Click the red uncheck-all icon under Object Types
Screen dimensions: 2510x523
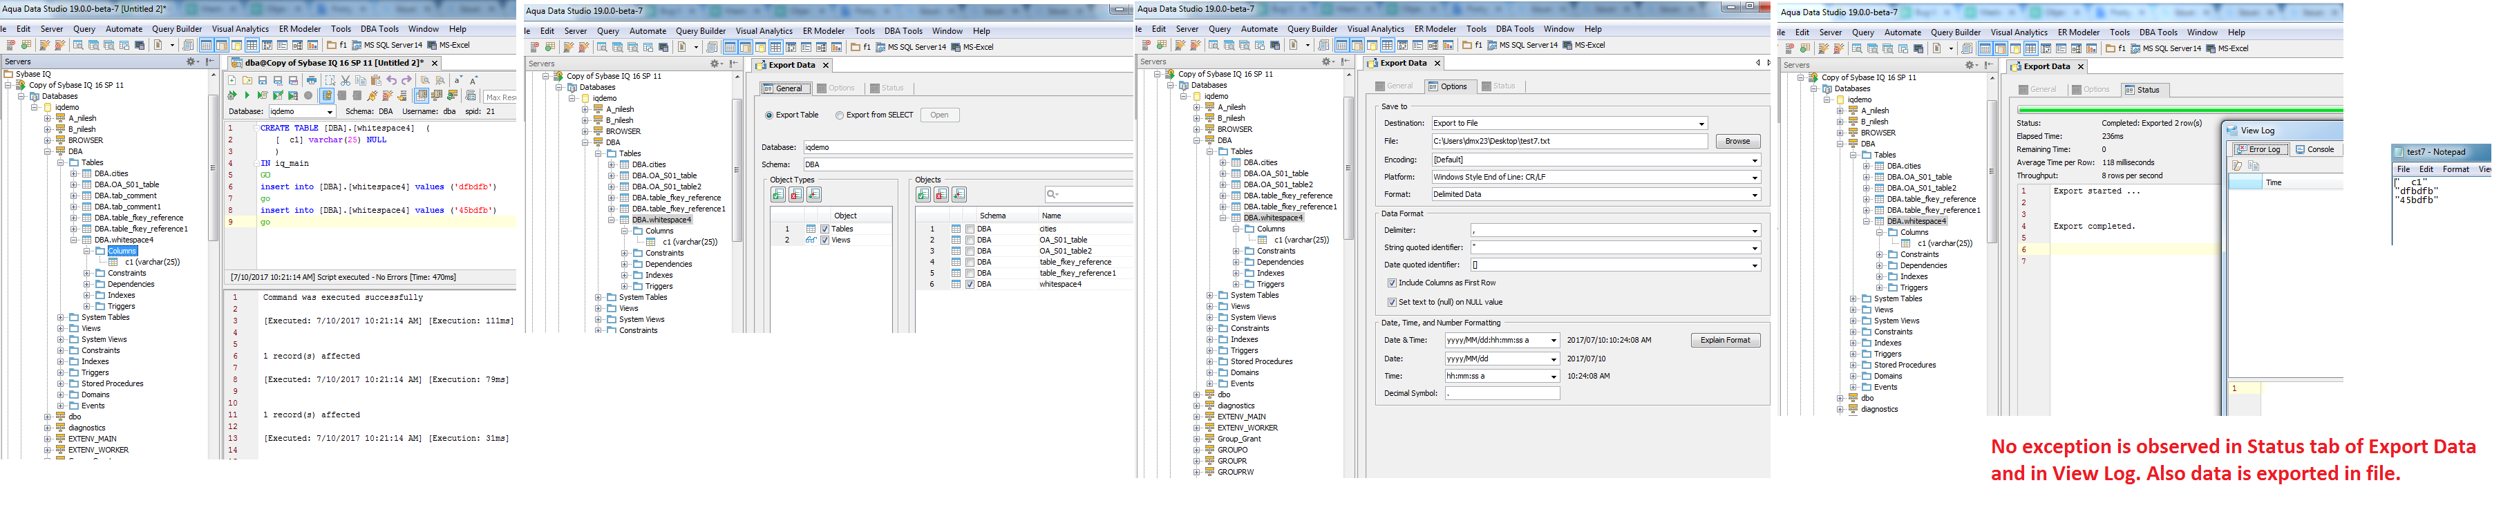tap(796, 195)
